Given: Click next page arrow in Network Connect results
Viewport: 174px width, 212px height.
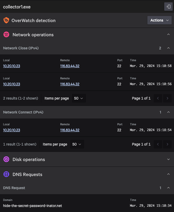Looking at the screenshot, I should coord(167,144).
